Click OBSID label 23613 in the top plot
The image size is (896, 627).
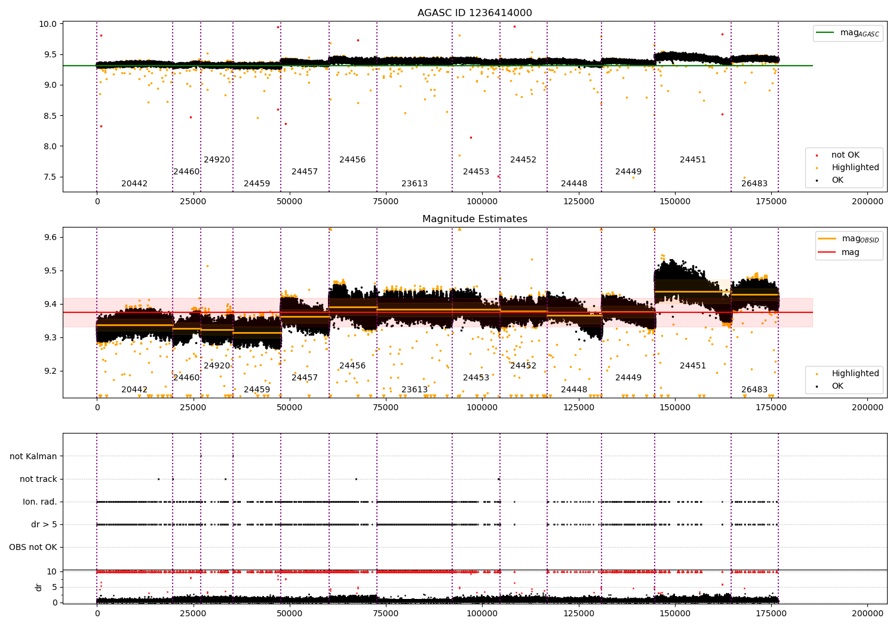coord(415,184)
